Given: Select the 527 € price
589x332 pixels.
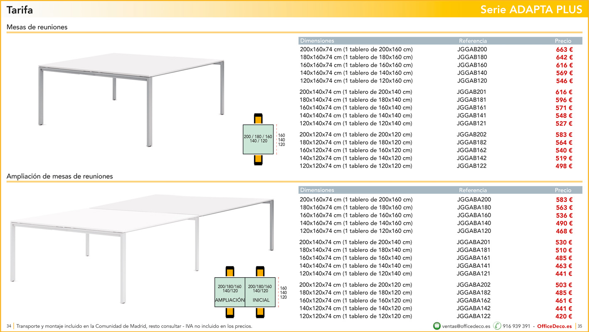Looking at the screenshot, I should [564, 124].
